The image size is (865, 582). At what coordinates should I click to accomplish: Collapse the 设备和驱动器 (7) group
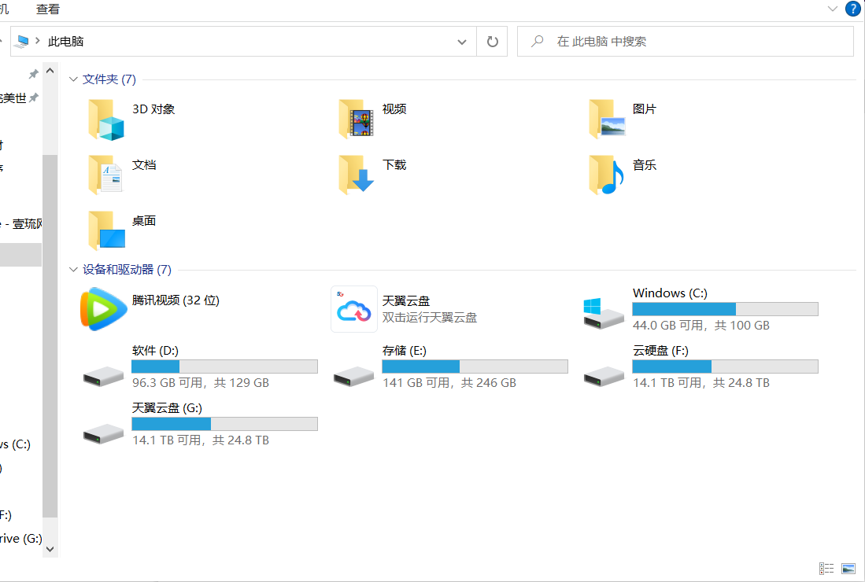73,270
